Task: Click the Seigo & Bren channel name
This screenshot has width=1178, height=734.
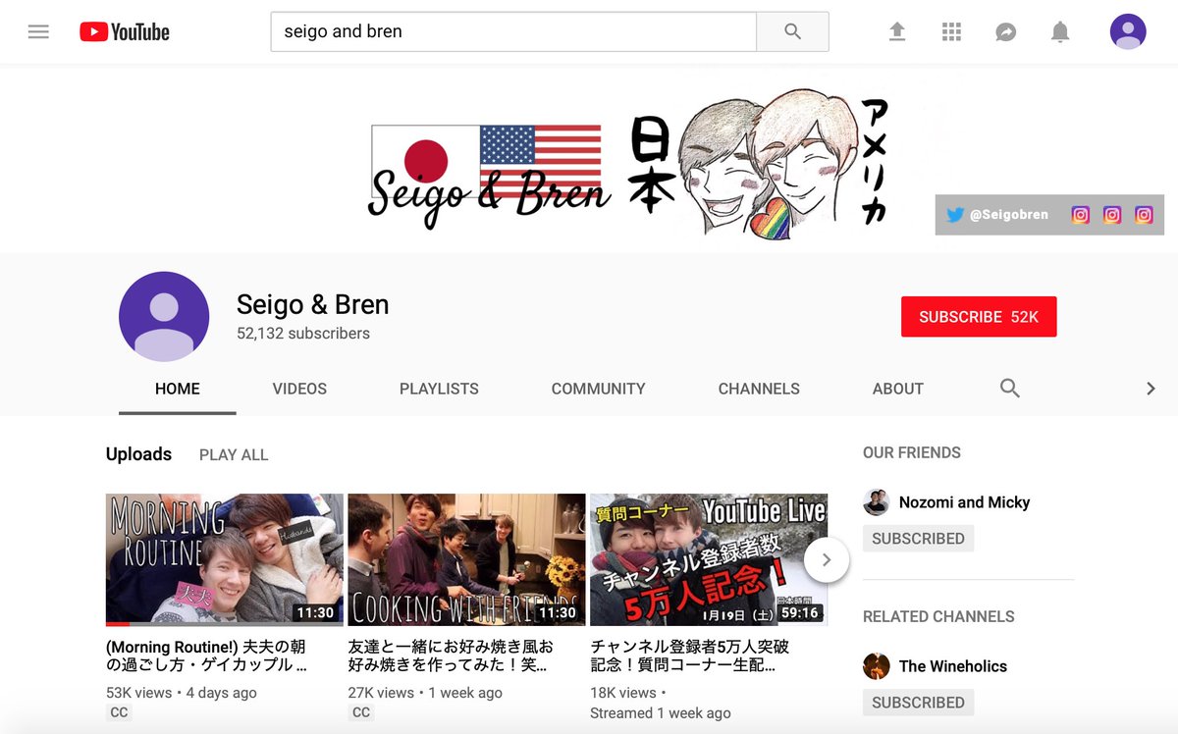Action: pos(312,304)
